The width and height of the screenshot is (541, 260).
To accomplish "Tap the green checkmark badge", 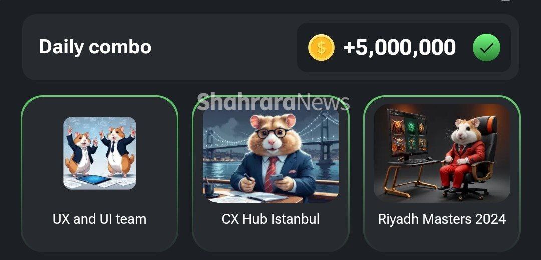I will tap(486, 48).
